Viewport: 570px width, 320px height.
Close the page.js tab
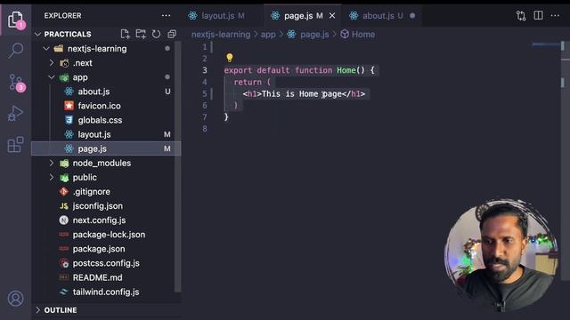pos(332,16)
